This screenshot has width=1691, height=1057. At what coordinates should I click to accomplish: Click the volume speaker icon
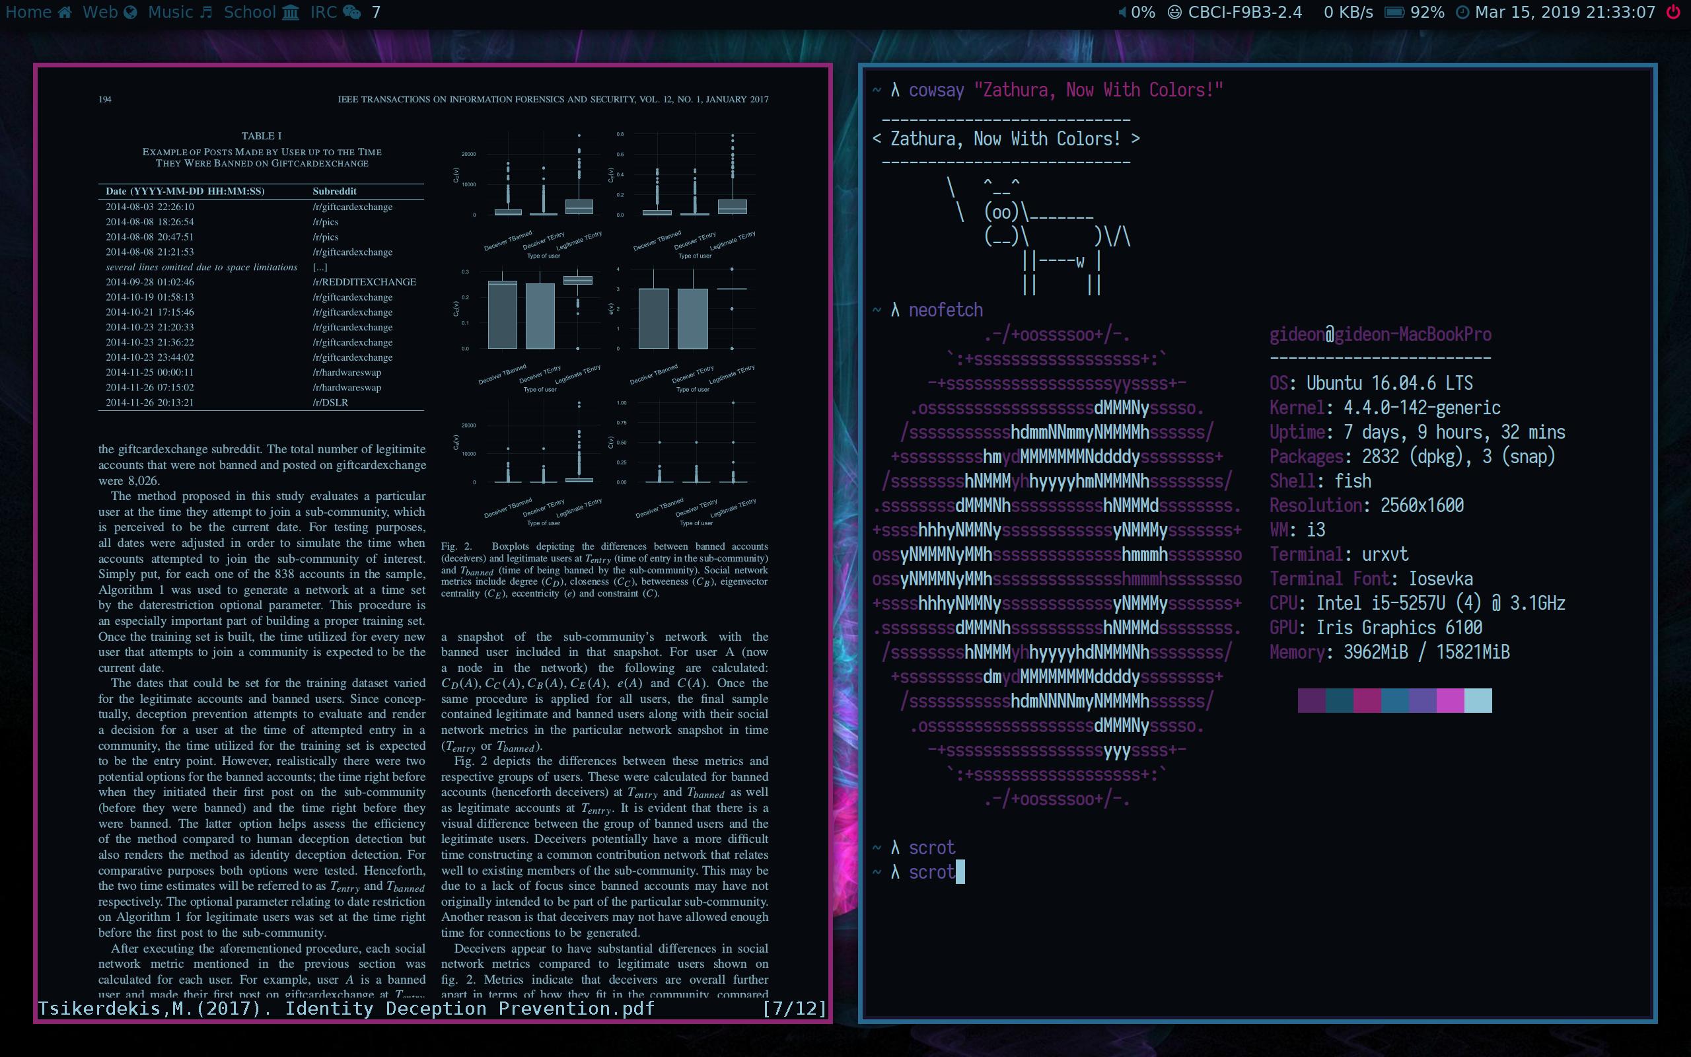(1122, 13)
